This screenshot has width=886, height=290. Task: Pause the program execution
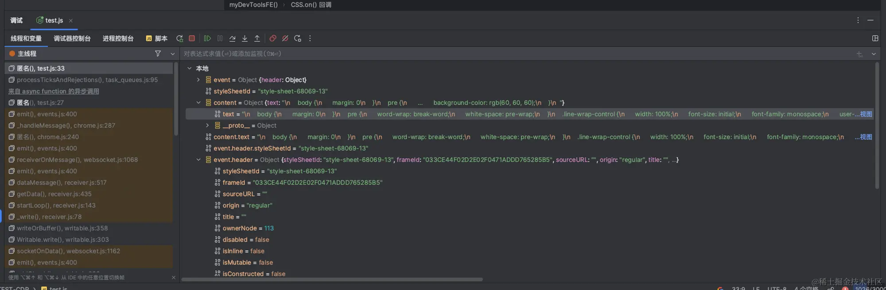tap(220, 38)
